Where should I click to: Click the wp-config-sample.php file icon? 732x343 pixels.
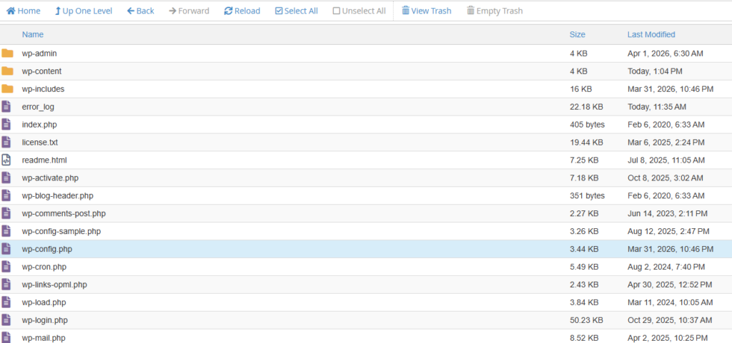pyautogui.click(x=6, y=231)
